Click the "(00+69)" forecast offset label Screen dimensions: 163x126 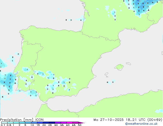pyautogui.click(x=155, y=120)
